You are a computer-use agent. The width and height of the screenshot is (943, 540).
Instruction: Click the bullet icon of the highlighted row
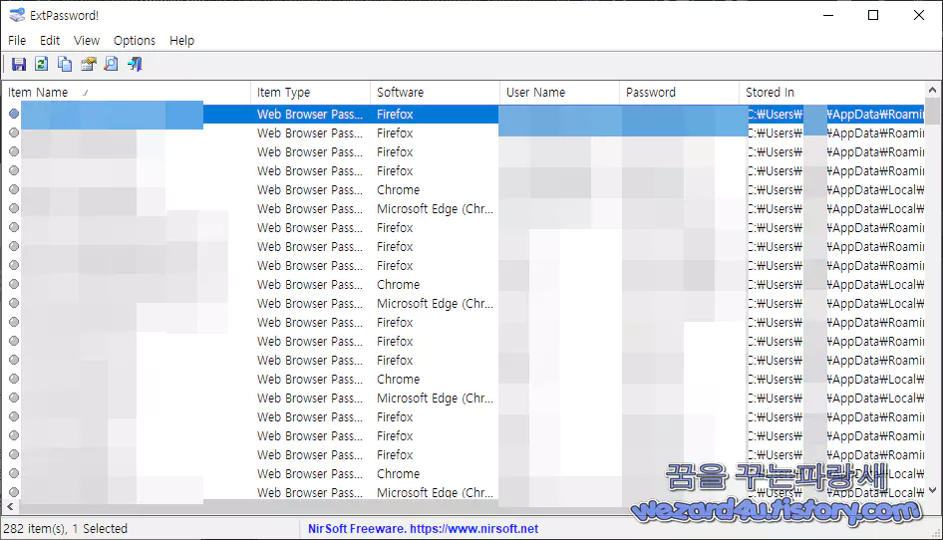click(x=14, y=114)
